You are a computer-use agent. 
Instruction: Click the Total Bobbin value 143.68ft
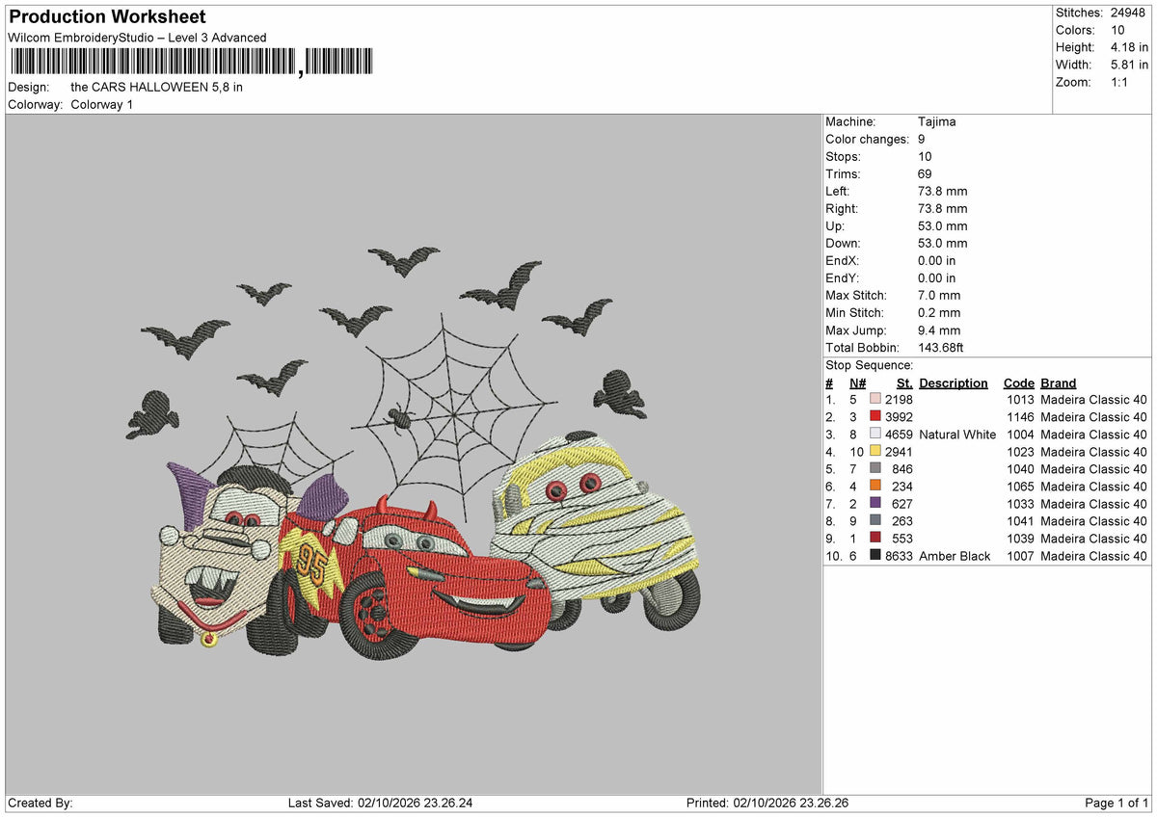(x=943, y=348)
